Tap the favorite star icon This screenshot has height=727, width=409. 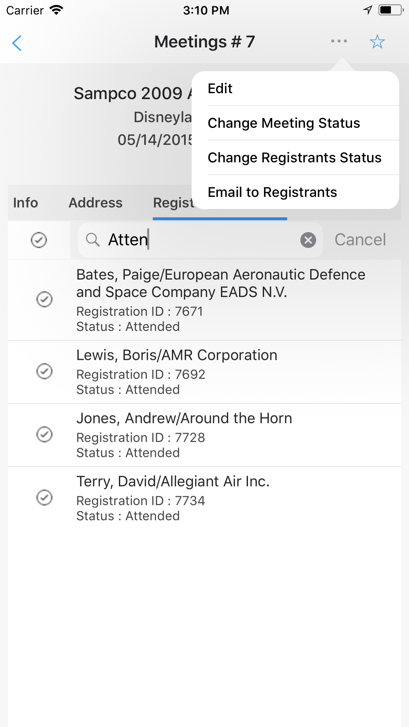[377, 42]
